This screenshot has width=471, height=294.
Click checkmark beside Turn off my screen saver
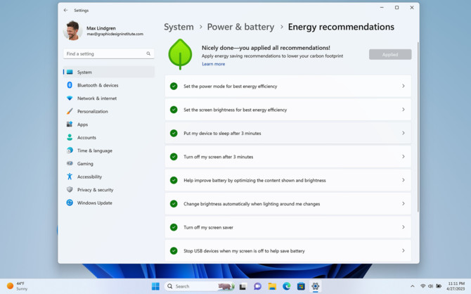[x=174, y=227]
